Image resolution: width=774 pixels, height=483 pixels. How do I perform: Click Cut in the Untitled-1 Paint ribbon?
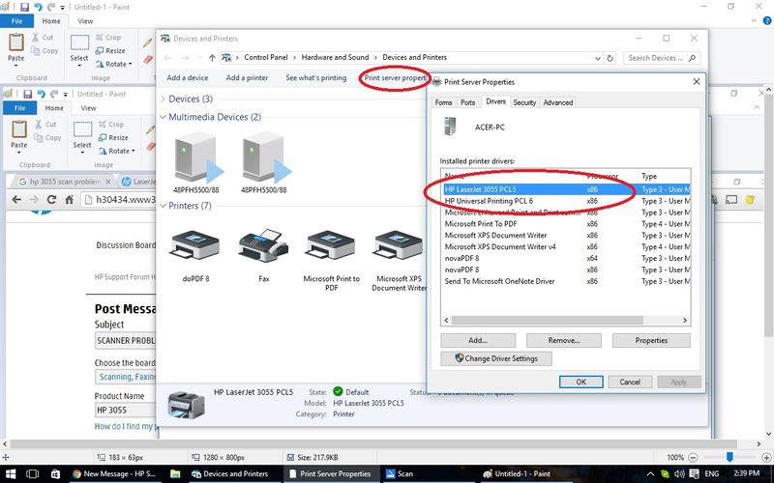tap(43, 38)
